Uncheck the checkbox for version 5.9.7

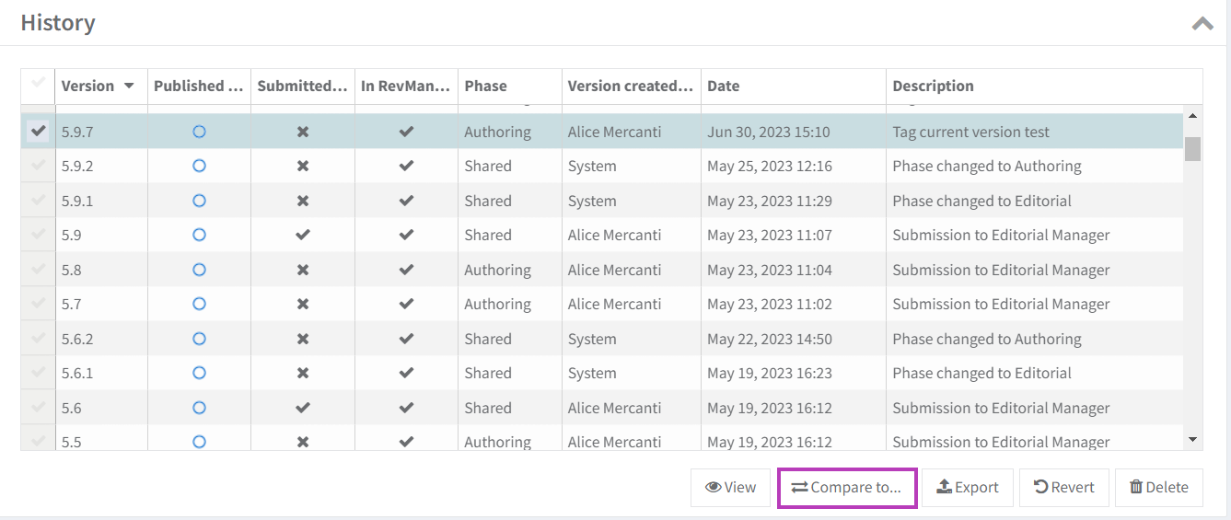pos(38,132)
